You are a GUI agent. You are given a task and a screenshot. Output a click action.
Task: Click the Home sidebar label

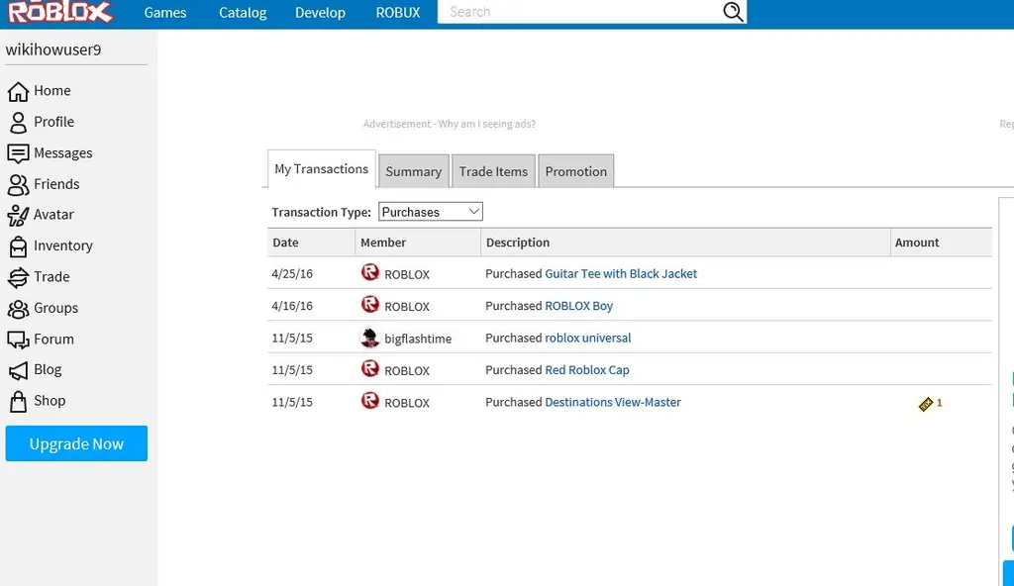tap(52, 90)
